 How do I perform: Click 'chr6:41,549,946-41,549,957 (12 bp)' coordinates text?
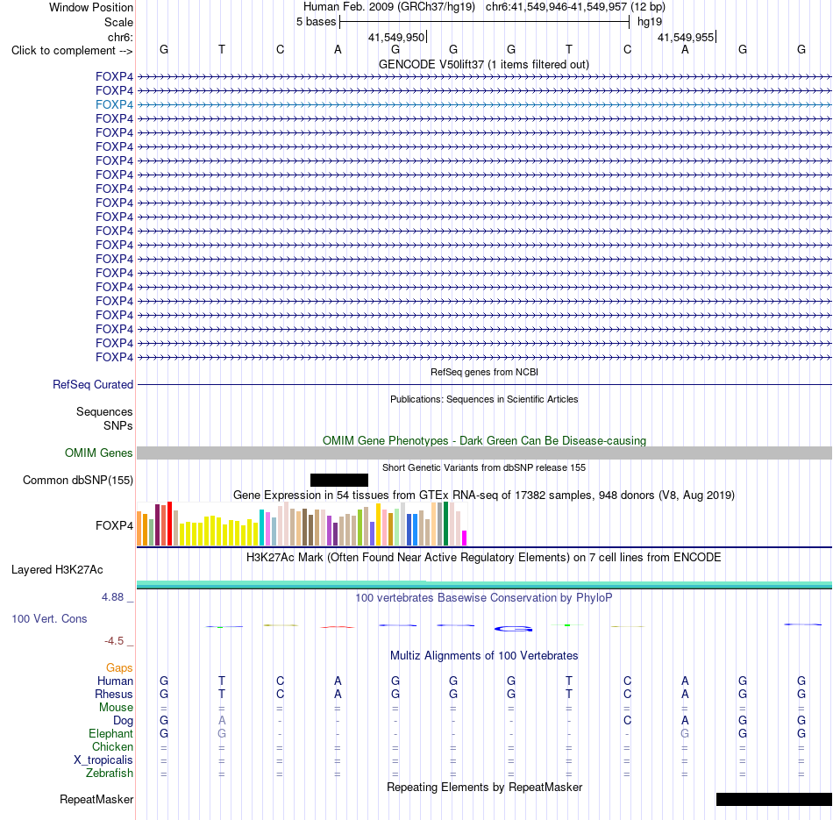tap(575, 7)
